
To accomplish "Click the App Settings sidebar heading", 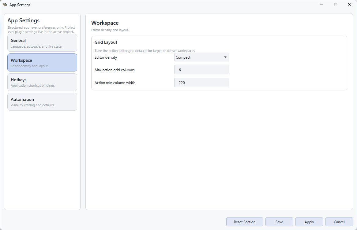I will point(24,20).
